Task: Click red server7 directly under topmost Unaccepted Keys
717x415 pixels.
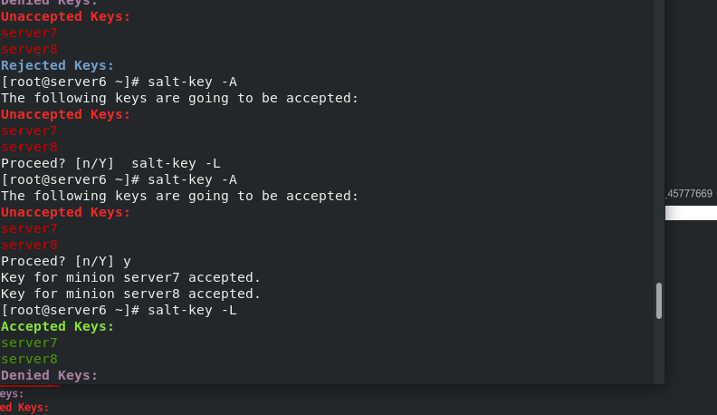Action: (x=29, y=33)
